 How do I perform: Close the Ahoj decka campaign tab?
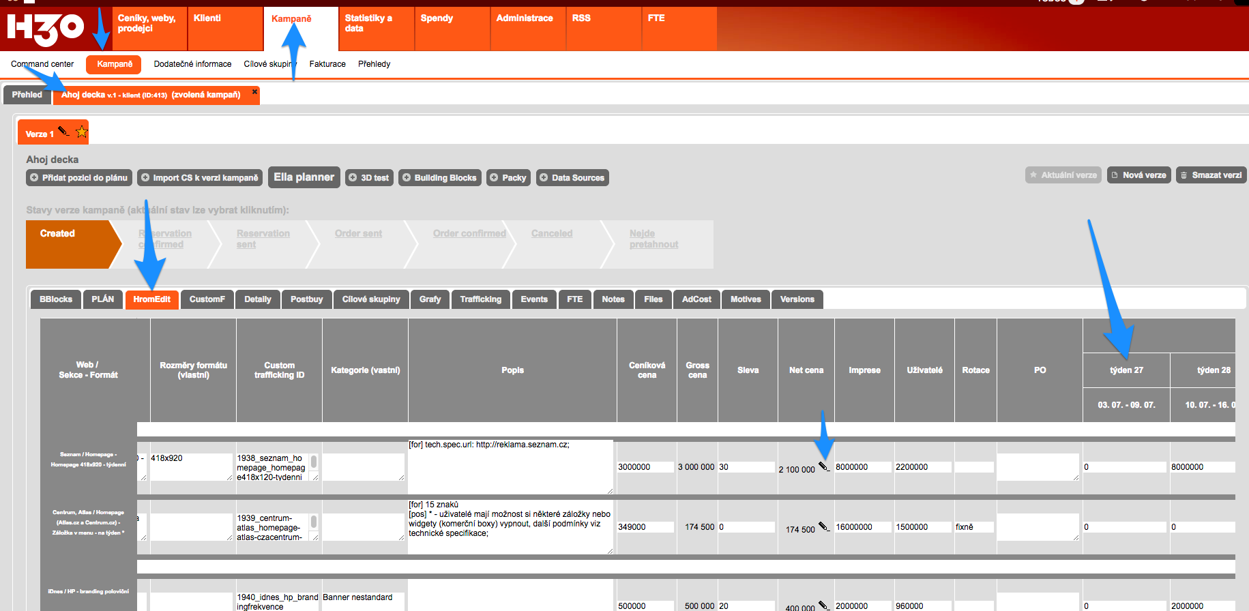[254, 92]
